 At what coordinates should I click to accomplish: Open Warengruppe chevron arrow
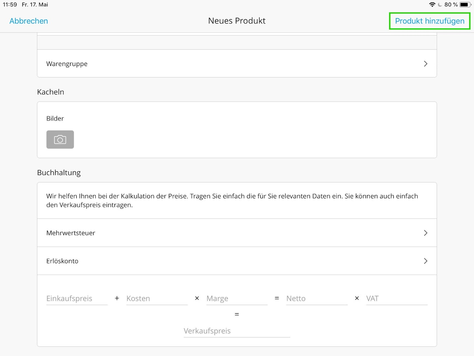[x=425, y=64]
